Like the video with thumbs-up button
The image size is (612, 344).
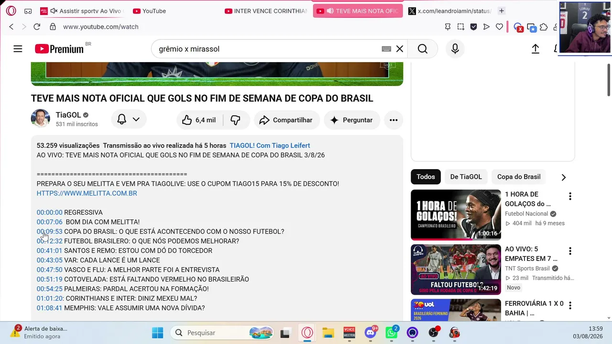pos(200,120)
